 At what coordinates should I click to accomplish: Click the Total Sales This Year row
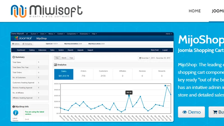coord(30,67)
